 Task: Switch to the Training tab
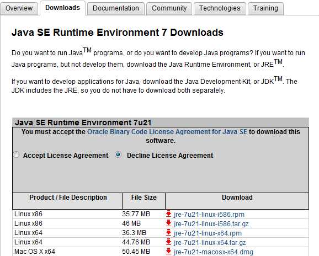pos(265,8)
